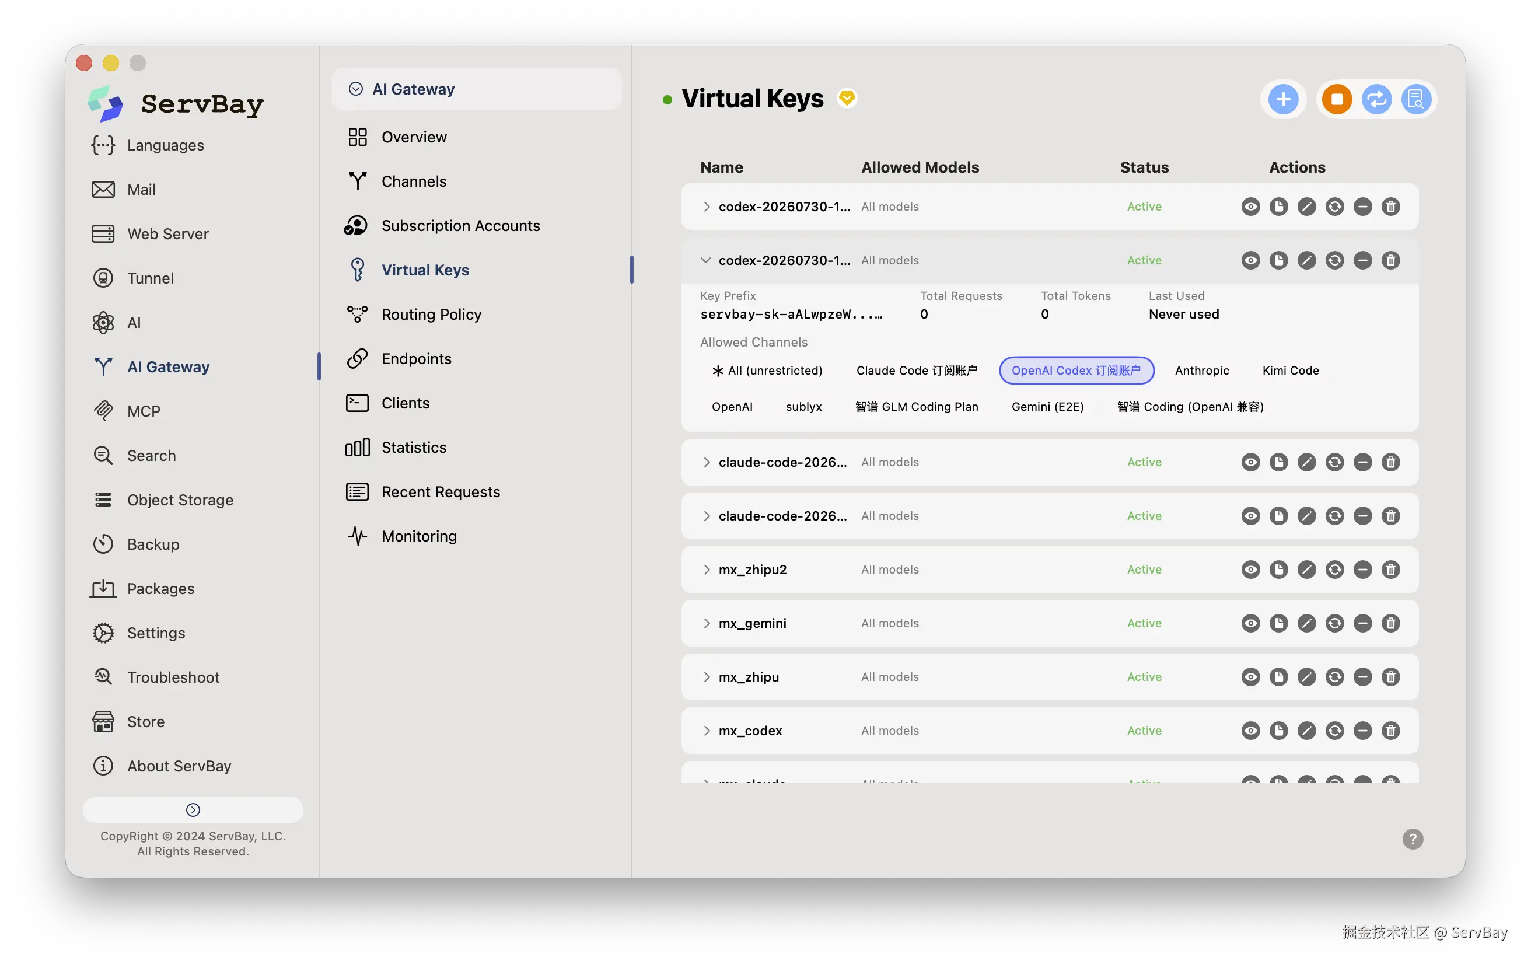The width and height of the screenshot is (1531, 964).
Task: Expand the mx_gemini key details
Action: (706, 623)
